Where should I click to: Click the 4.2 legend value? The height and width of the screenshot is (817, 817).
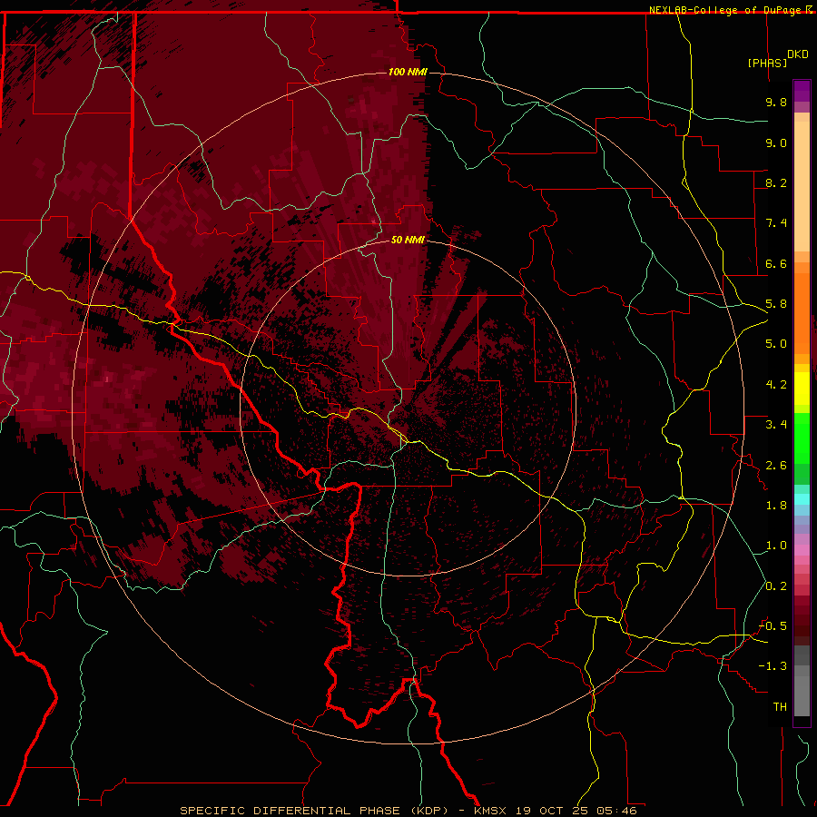[x=776, y=385]
